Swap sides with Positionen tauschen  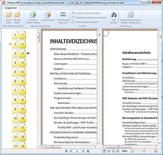click(63, 18)
